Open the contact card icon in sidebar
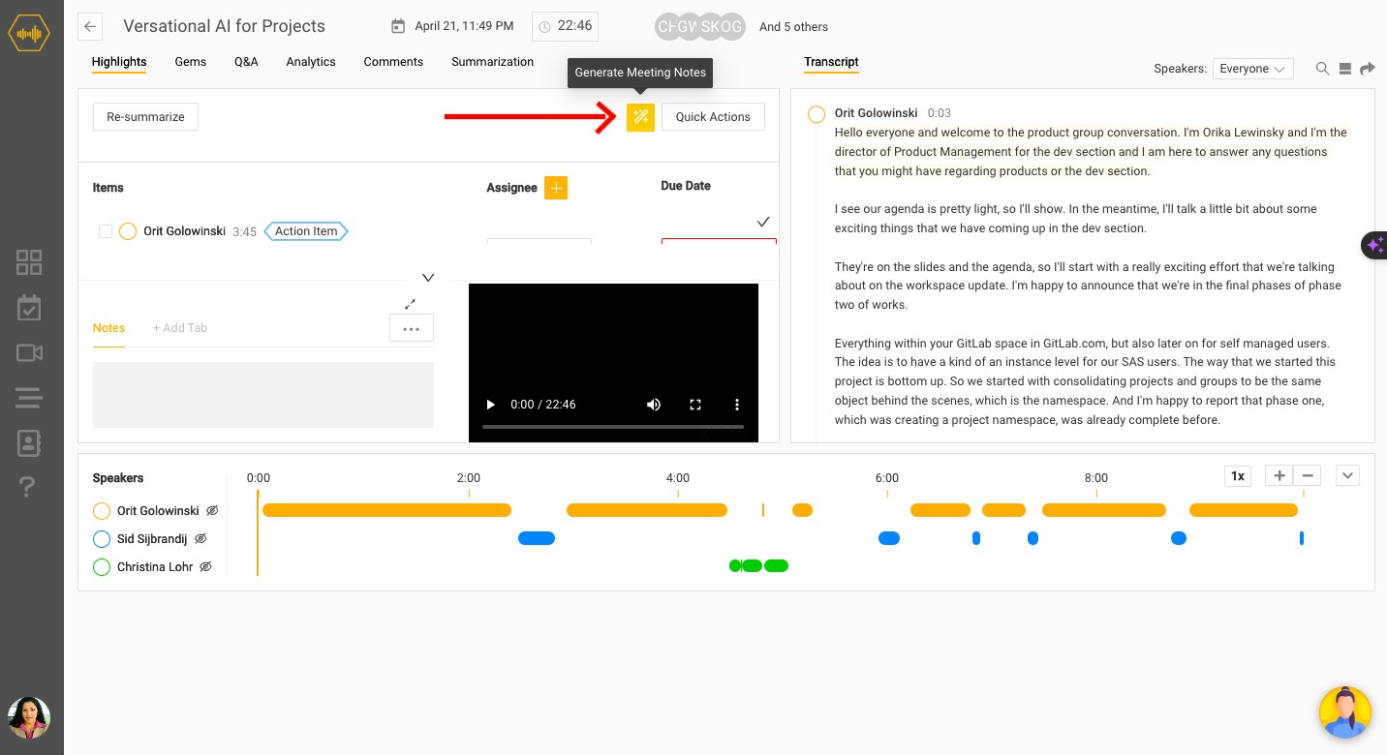 tap(29, 443)
